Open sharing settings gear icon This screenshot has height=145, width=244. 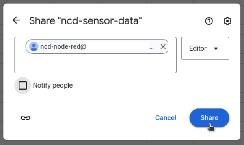tap(227, 21)
